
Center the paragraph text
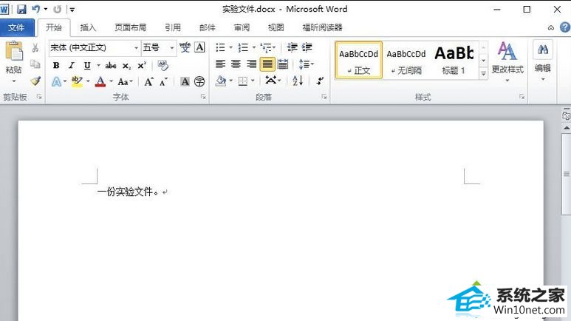236,64
